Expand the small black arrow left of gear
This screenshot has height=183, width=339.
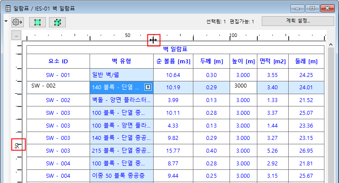(x=6, y=21)
